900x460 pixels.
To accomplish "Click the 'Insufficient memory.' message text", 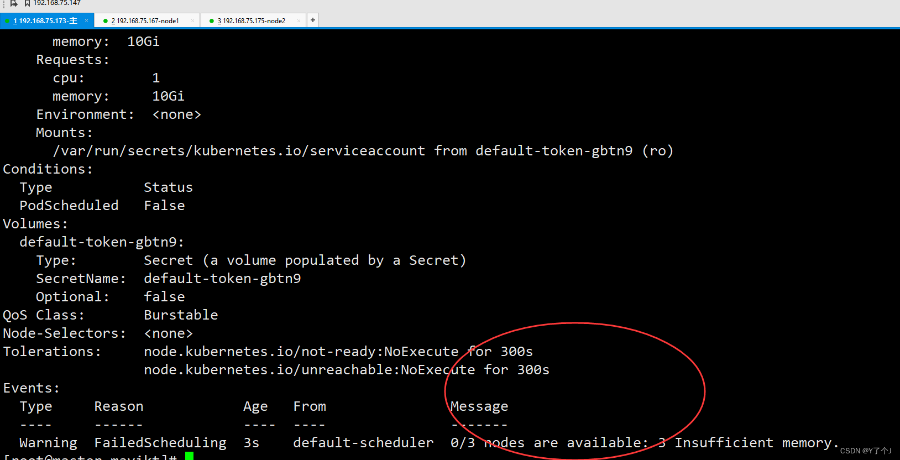I will pos(756,443).
